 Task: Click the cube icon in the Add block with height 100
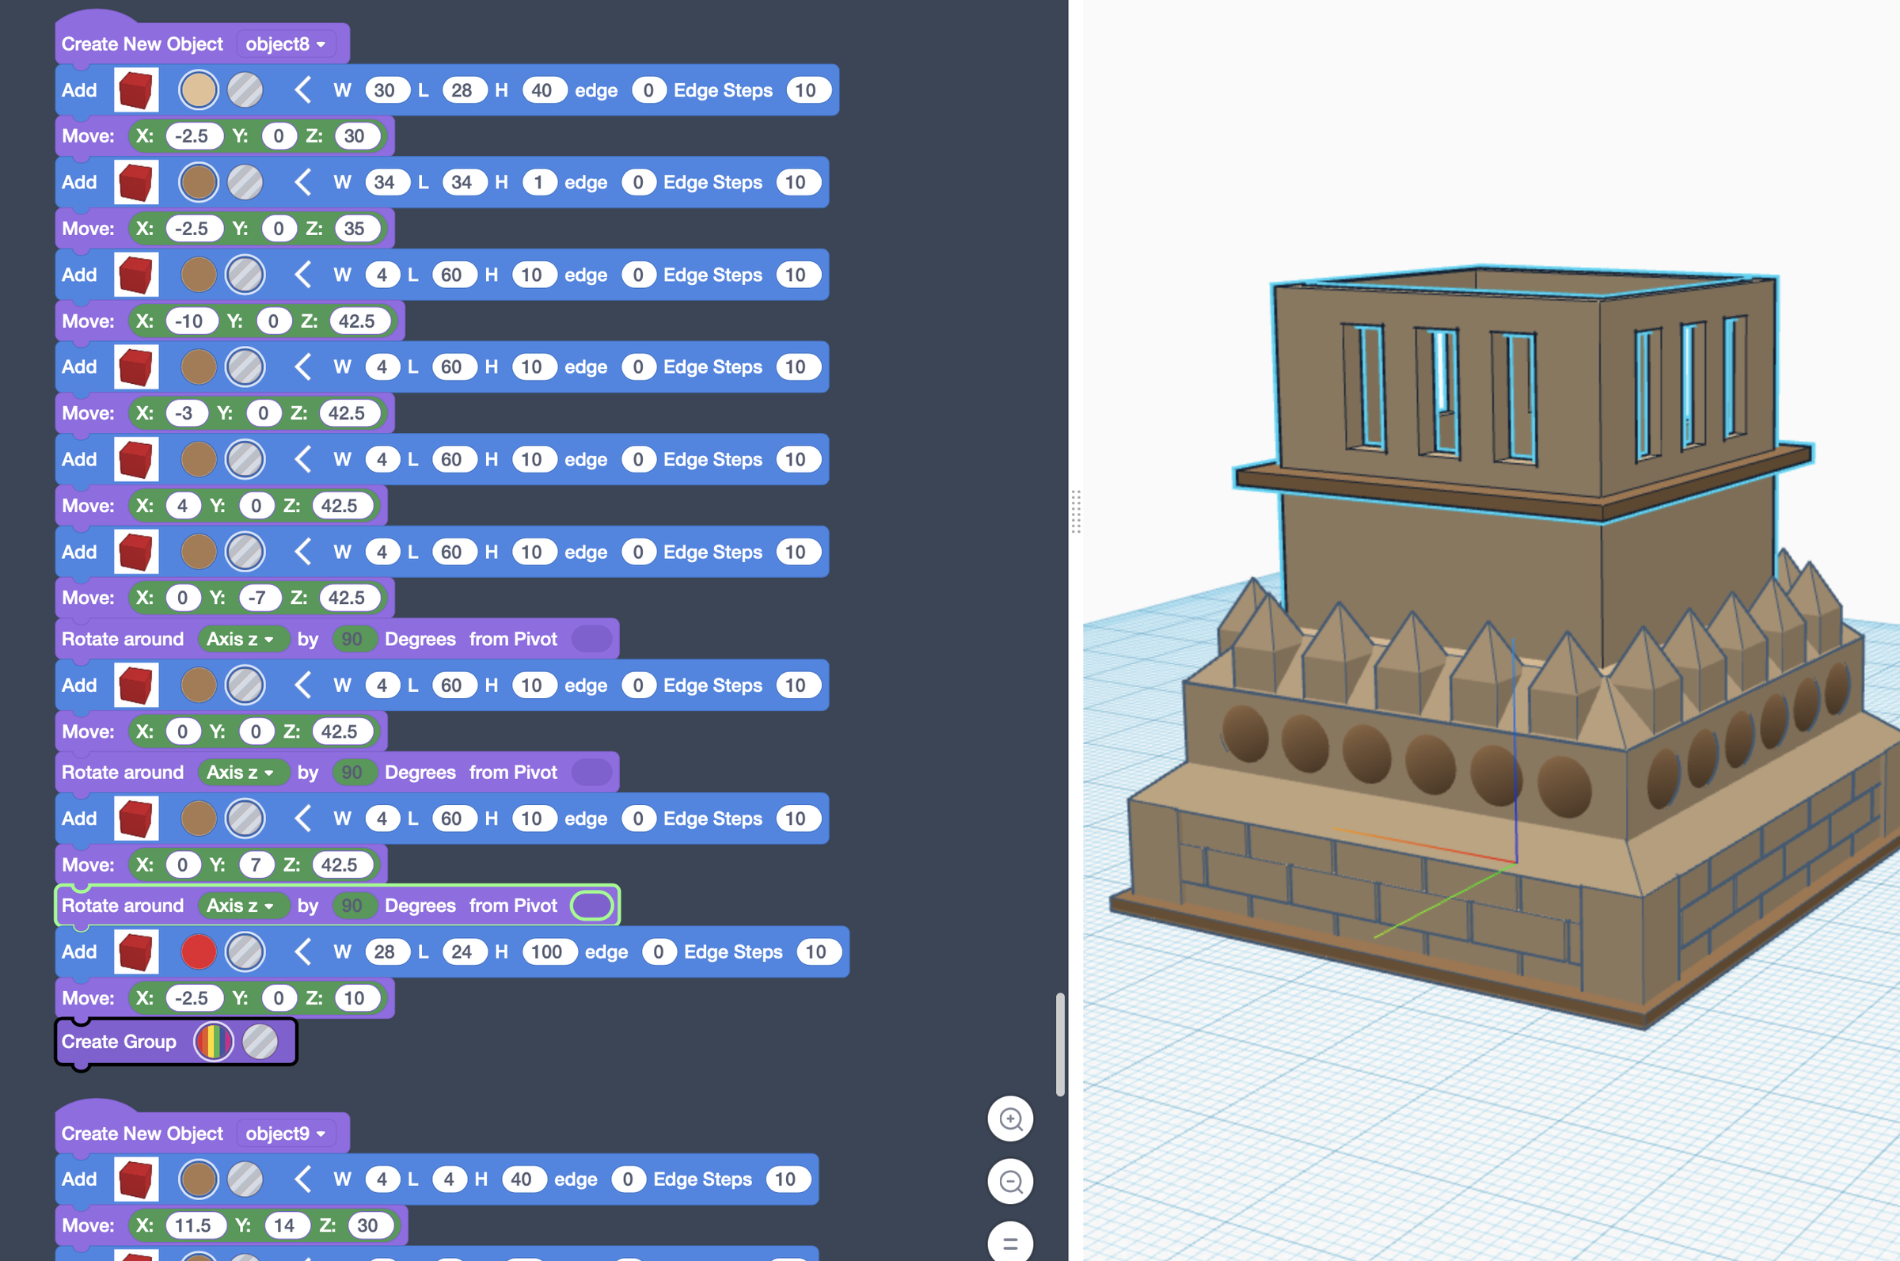[x=135, y=951]
